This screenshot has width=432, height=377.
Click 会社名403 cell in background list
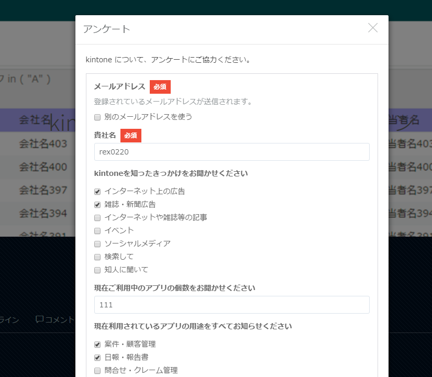tap(43, 144)
